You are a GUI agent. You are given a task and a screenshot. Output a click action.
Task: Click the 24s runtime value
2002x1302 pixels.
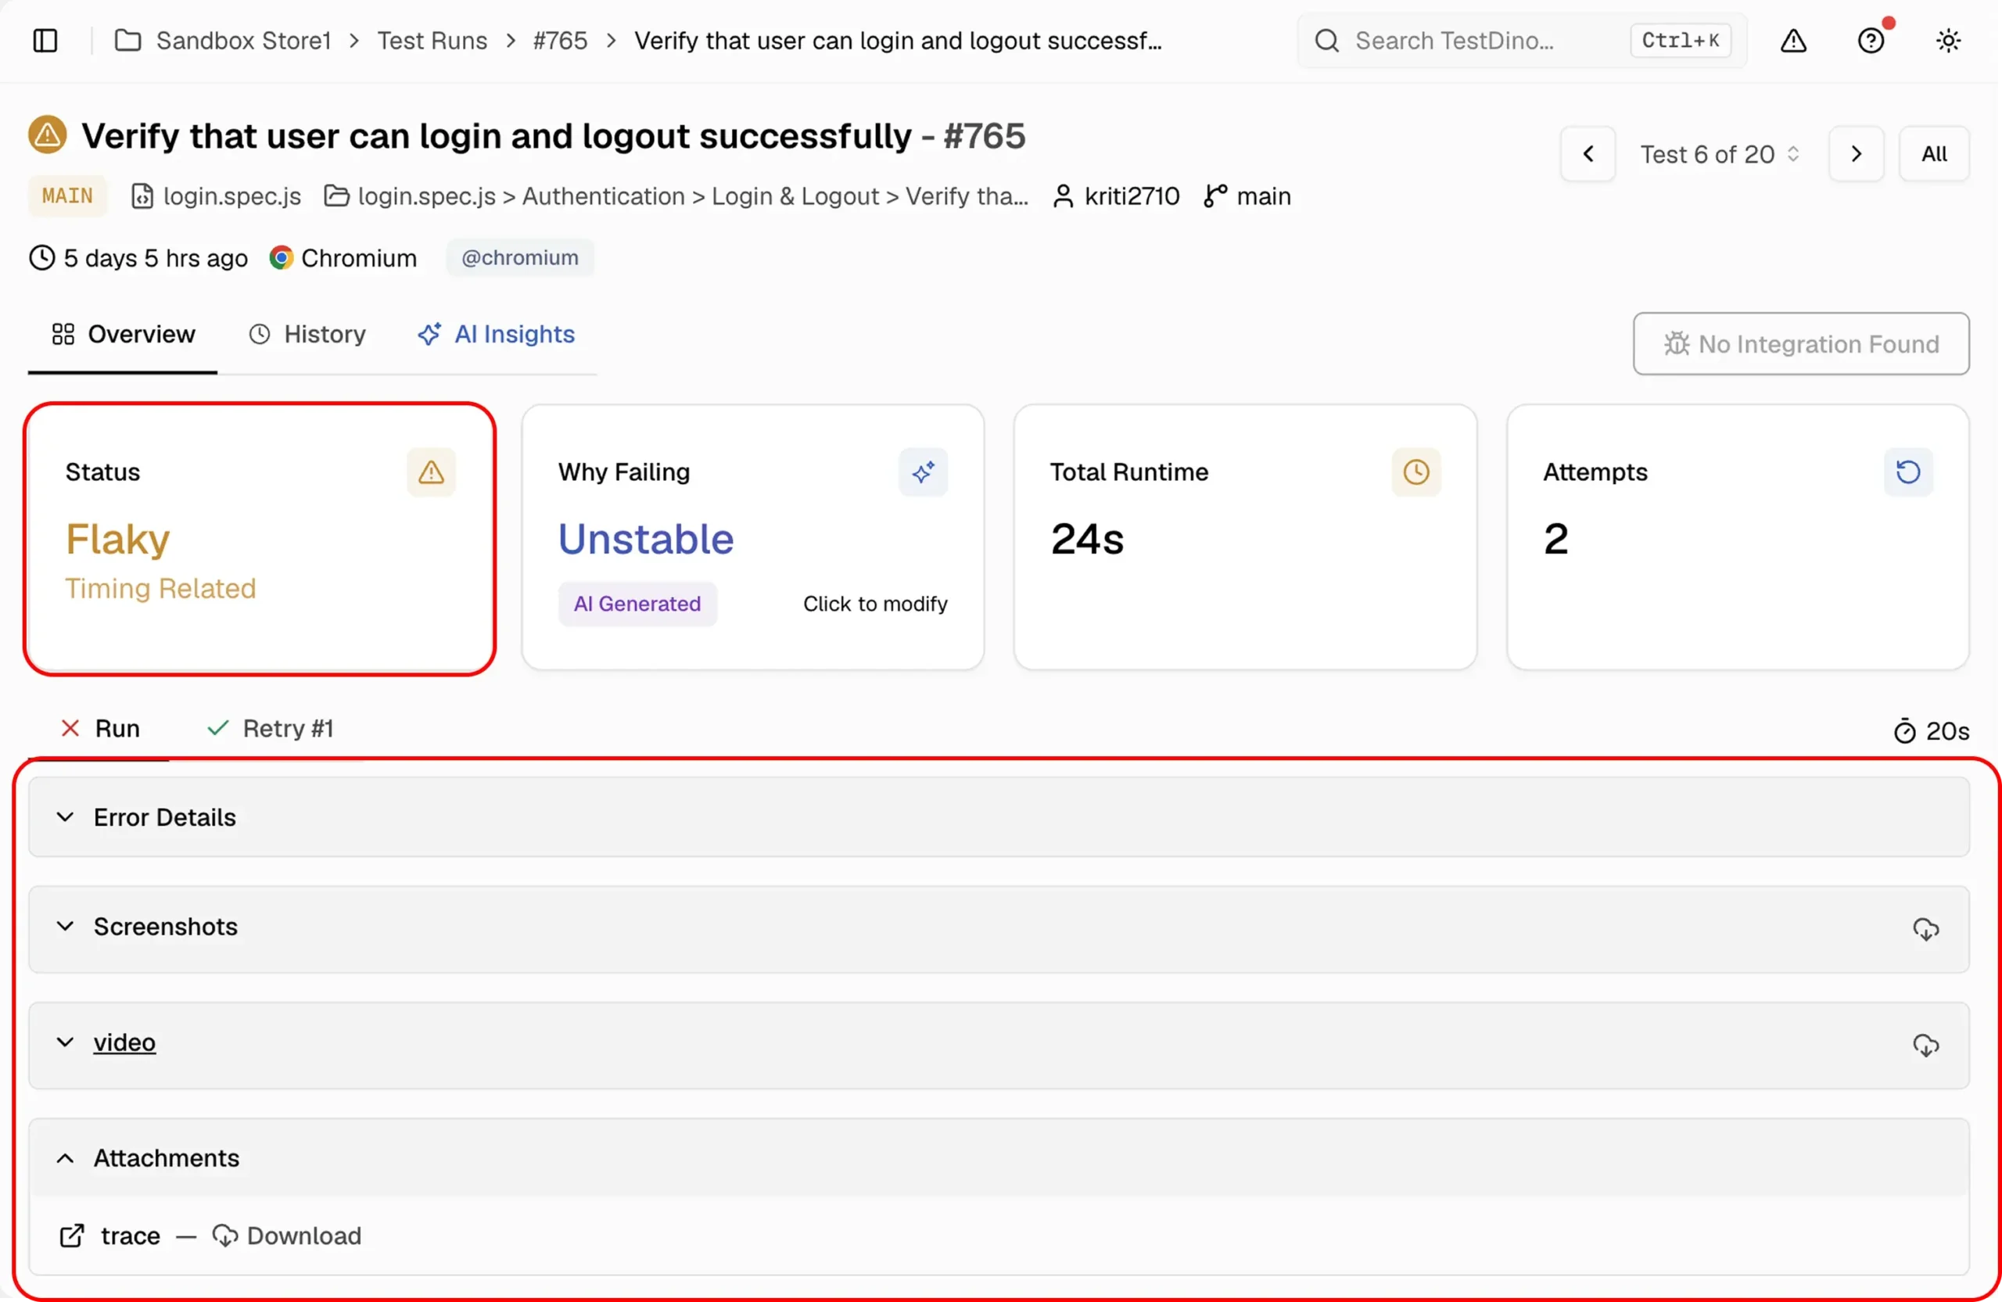(x=1087, y=539)
